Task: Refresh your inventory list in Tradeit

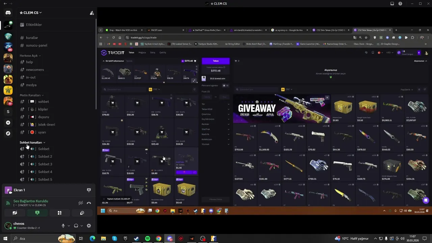Action: pos(194,89)
